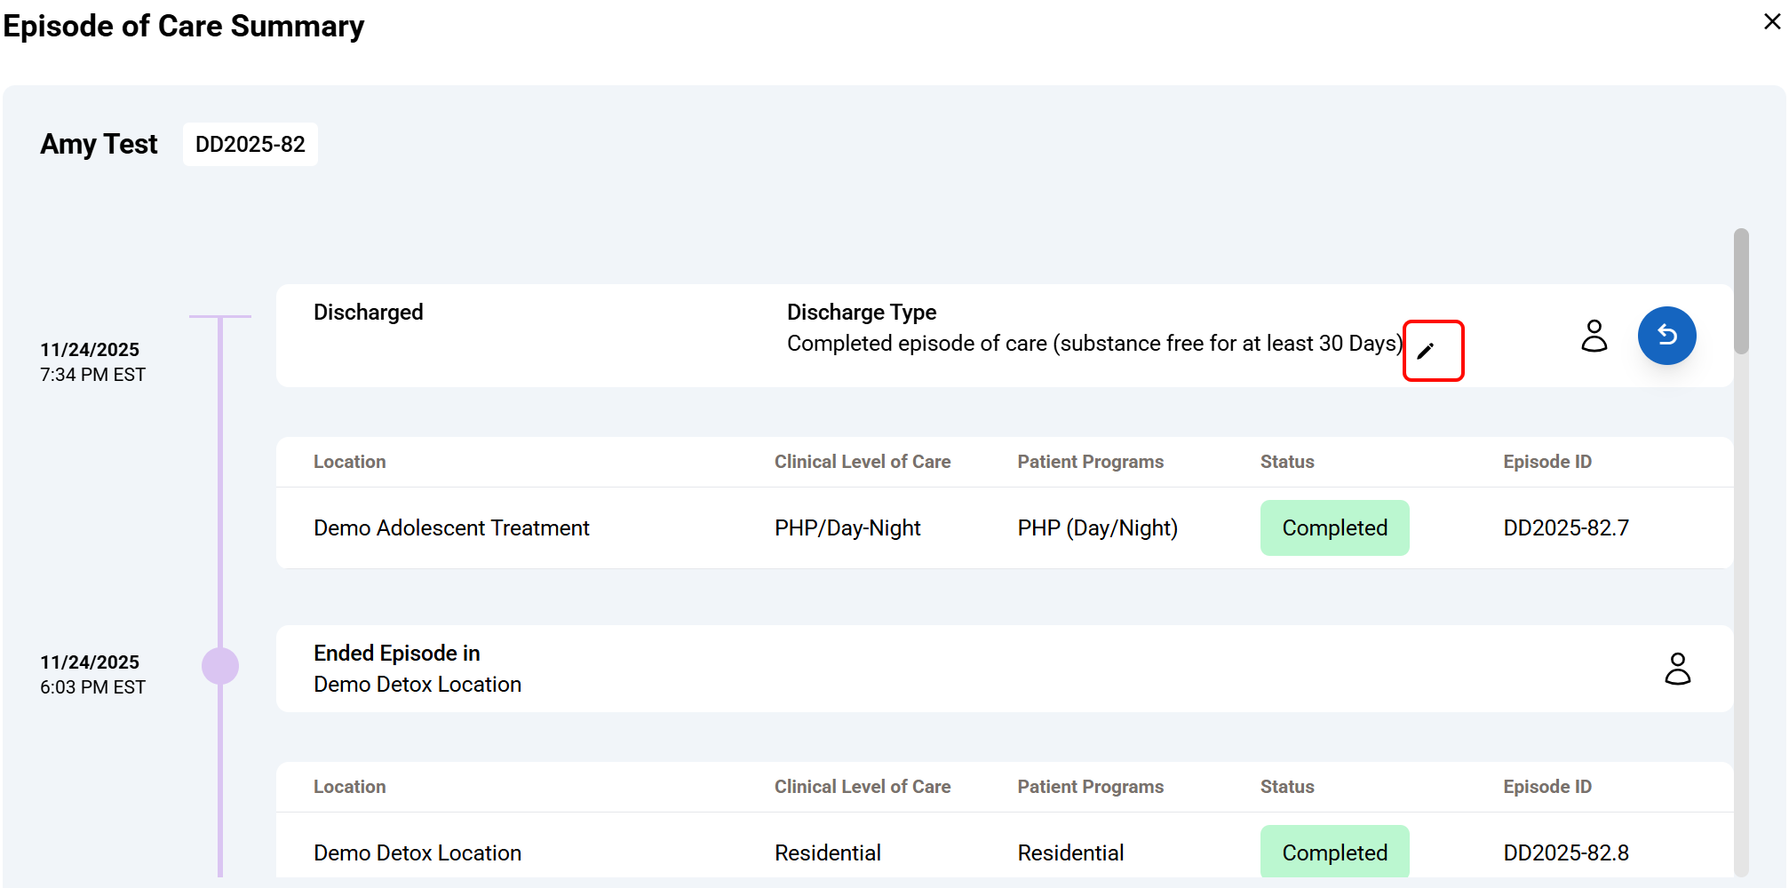Click the Completed status for Demo Adolescent Treatment
This screenshot has width=1789, height=888.
(x=1334, y=527)
